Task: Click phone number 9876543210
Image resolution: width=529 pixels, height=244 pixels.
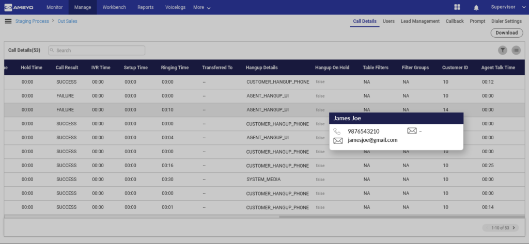Action: (364, 132)
